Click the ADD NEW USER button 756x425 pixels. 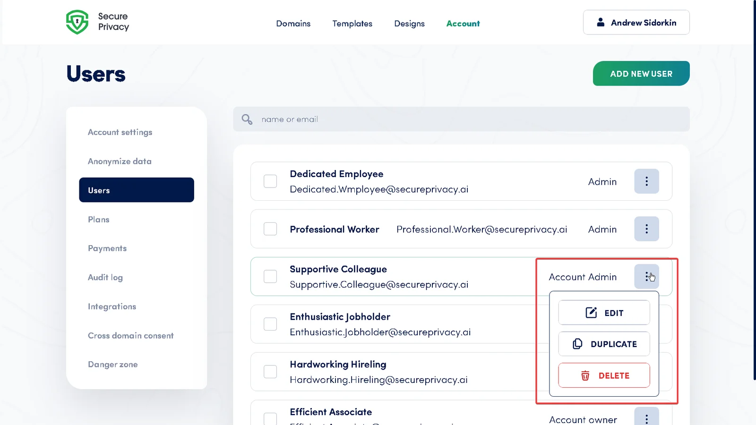[x=641, y=73]
